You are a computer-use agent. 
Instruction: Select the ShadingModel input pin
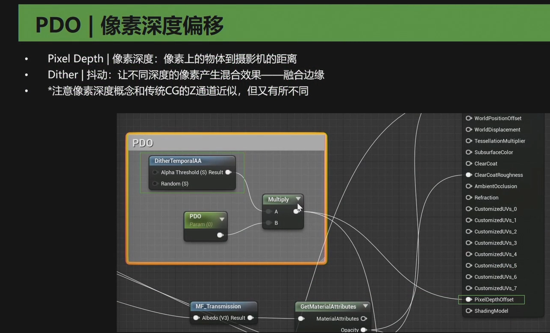click(469, 311)
